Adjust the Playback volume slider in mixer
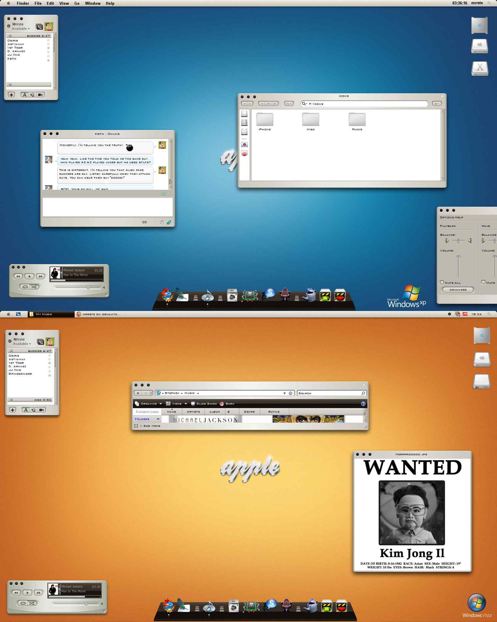This screenshot has height=622, width=497. pyautogui.click(x=458, y=267)
